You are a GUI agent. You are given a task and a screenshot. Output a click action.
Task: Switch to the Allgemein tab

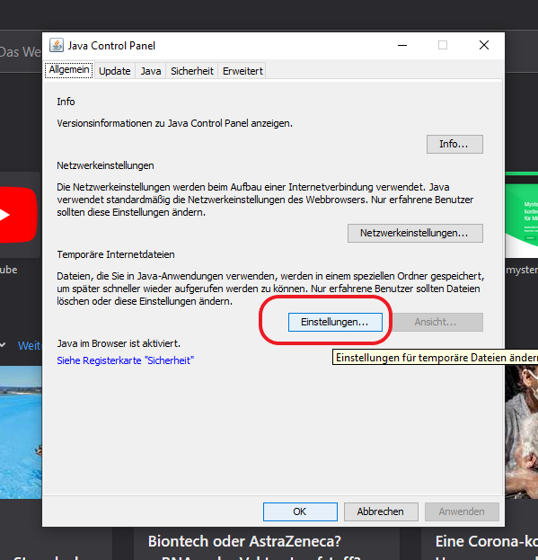(69, 69)
